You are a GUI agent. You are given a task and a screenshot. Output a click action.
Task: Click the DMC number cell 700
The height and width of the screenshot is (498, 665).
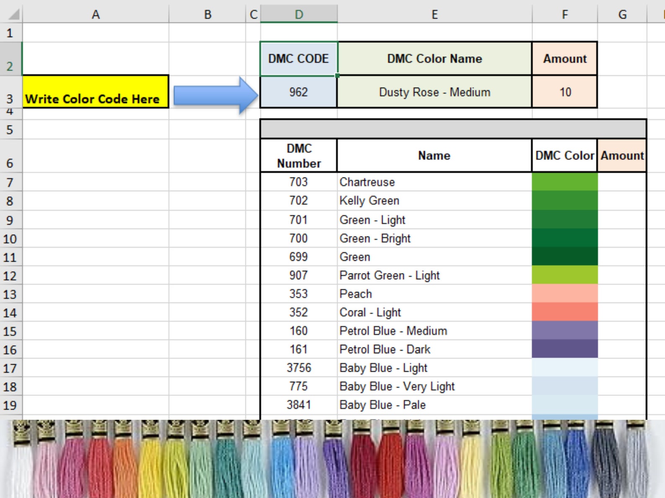click(299, 238)
